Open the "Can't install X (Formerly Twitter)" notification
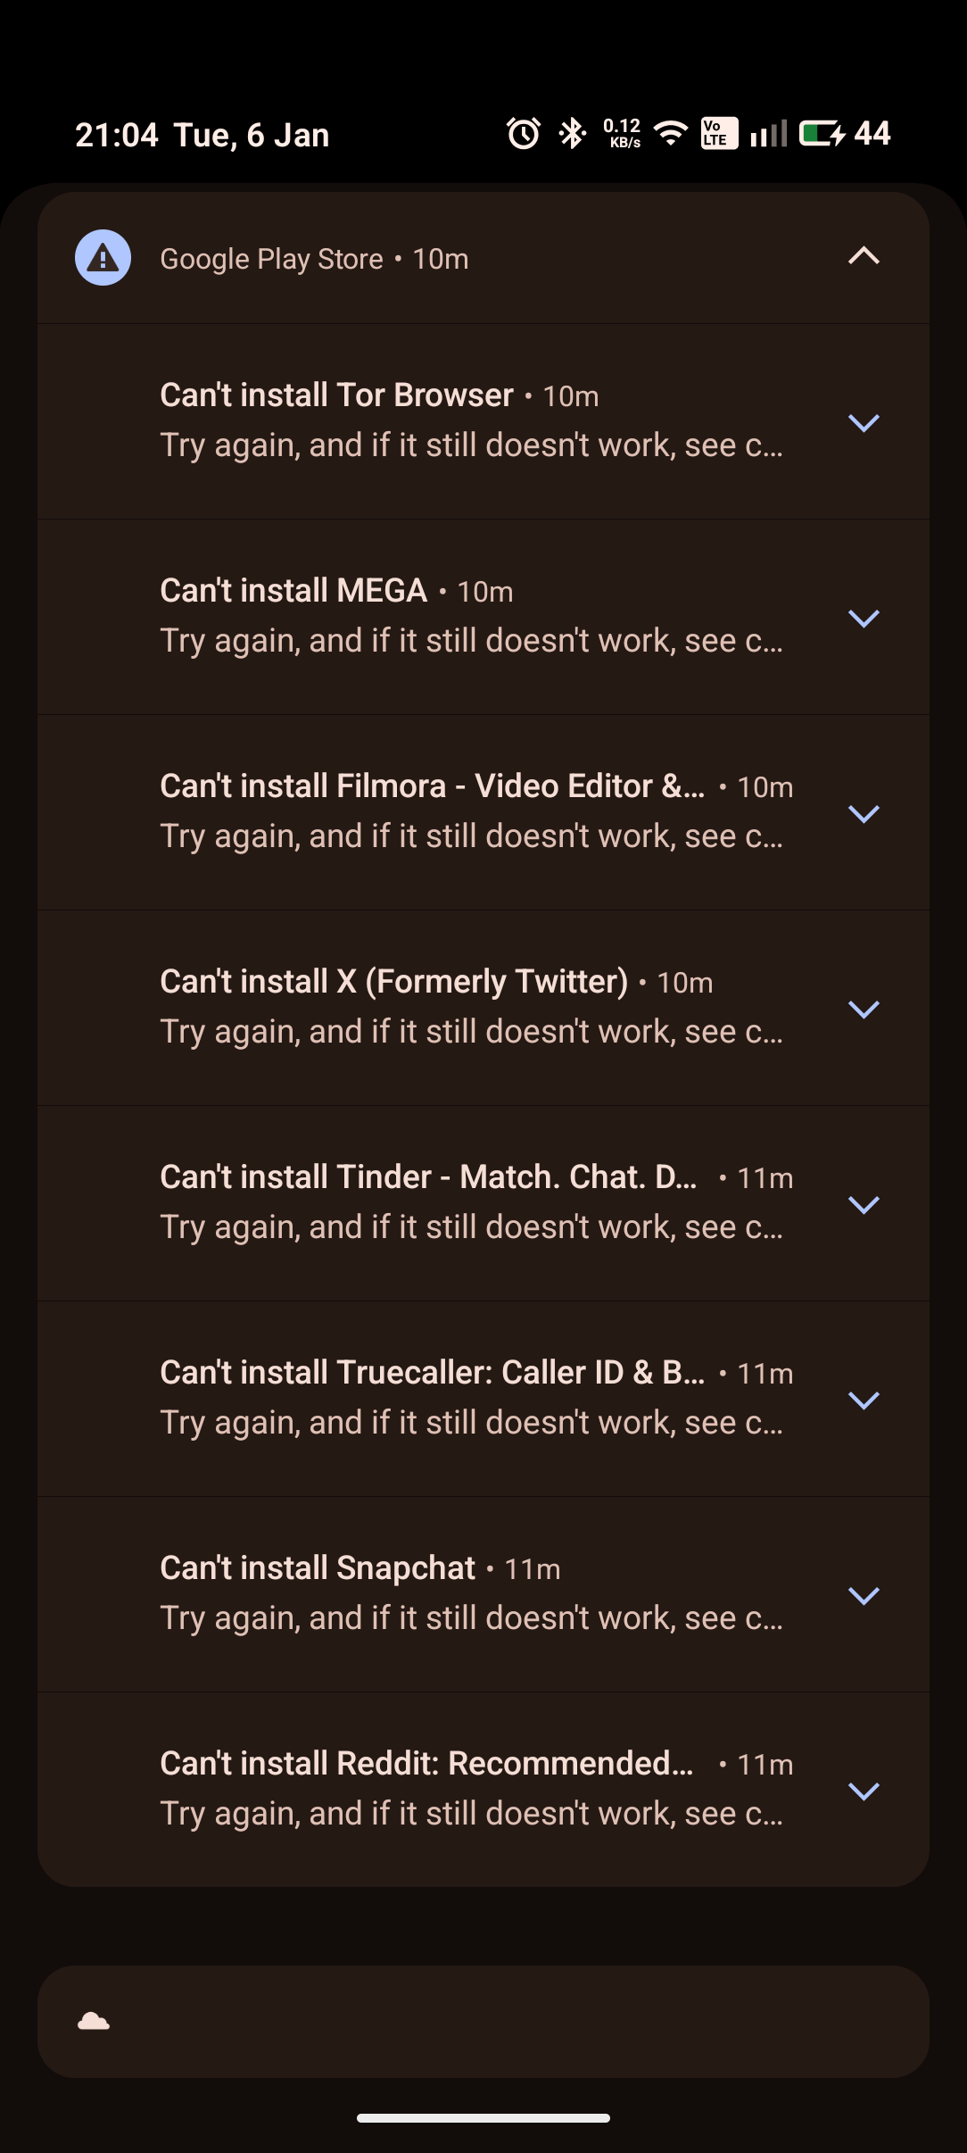This screenshot has height=2153, width=967. pyautogui.click(x=473, y=1007)
